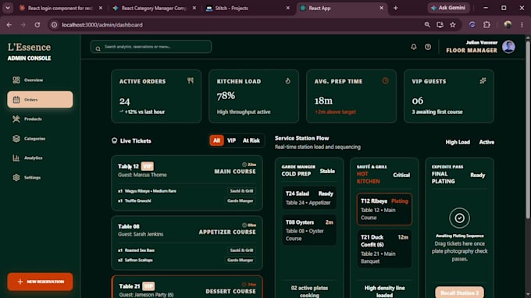Switch to React Category Manager browser tab
The height and width of the screenshot is (298, 531).
pos(155,8)
